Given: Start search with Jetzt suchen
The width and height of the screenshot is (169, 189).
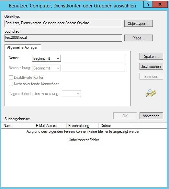Looking at the screenshot, I should tap(151, 67).
